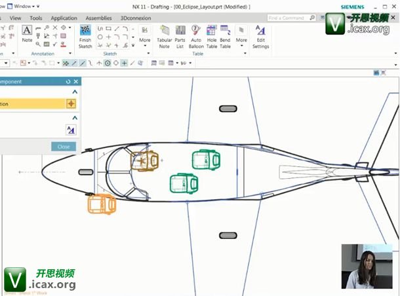
Task: Select the datum feature symbol tool
Action: coord(38,36)
